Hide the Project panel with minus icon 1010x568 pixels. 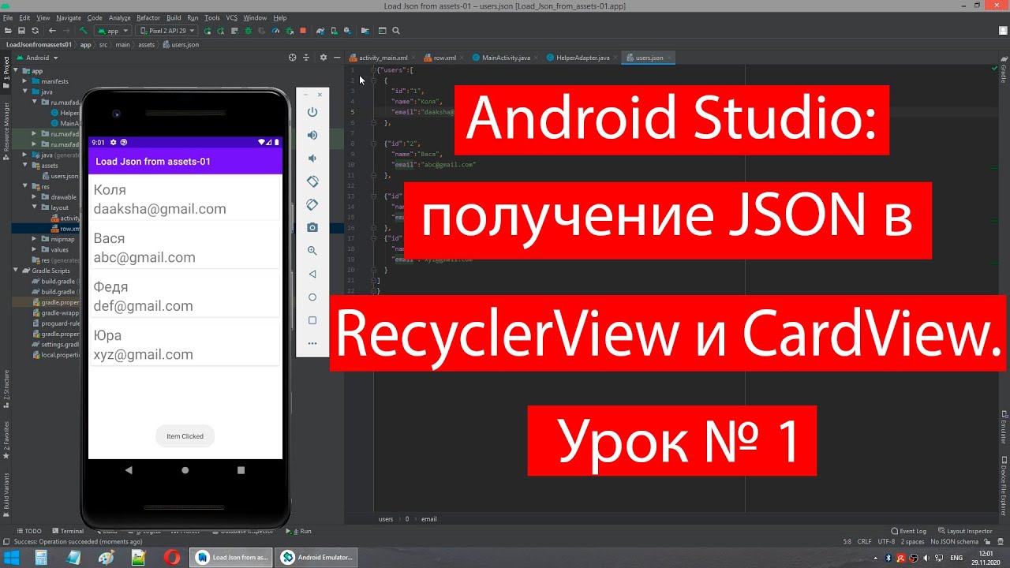pos(338,58)
